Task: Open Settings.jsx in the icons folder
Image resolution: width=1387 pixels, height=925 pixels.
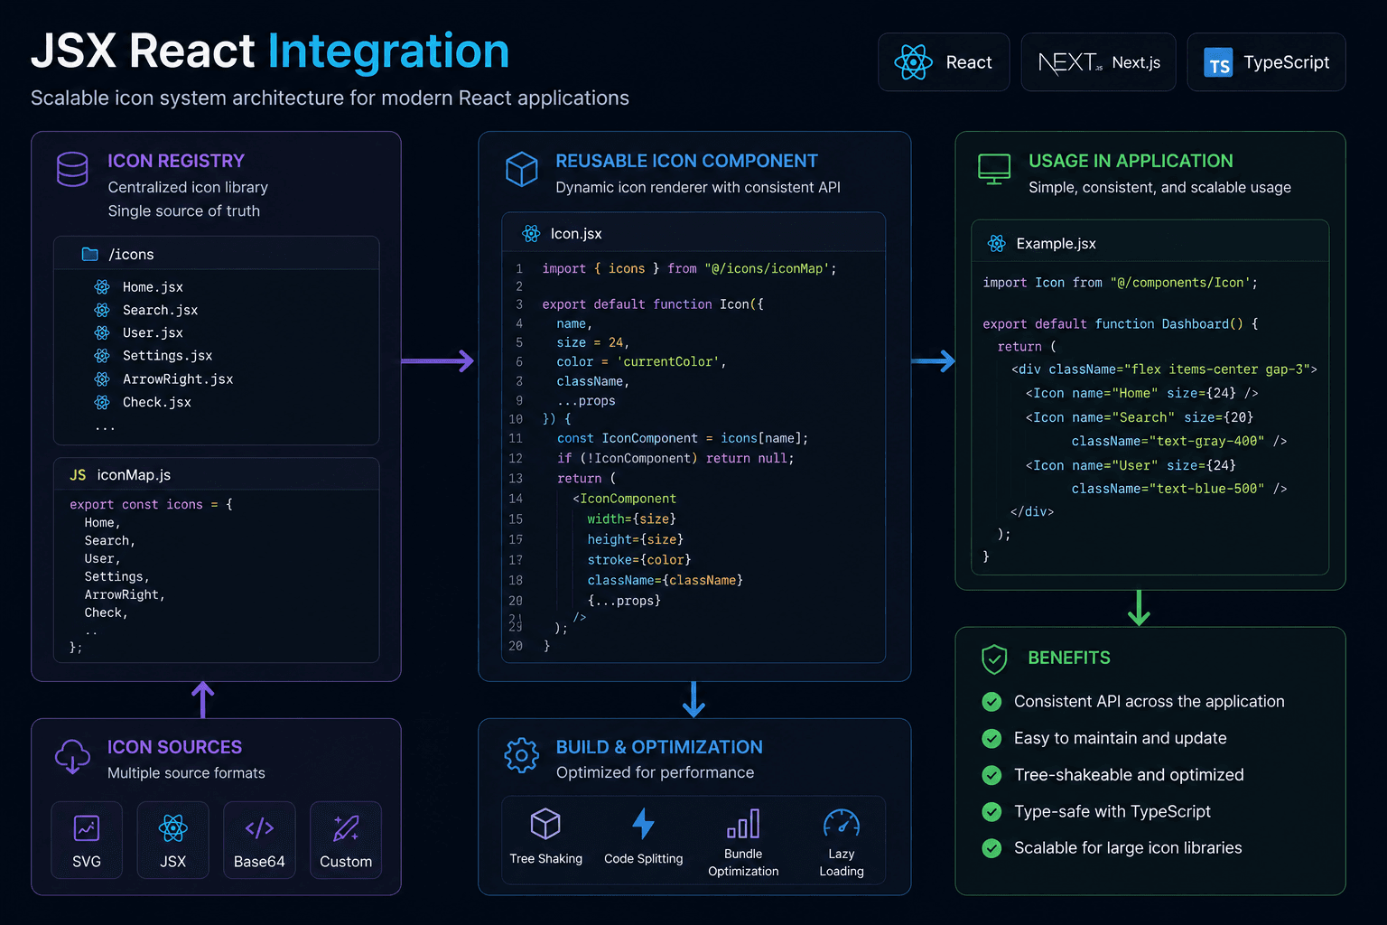Action: pos(167,356)
